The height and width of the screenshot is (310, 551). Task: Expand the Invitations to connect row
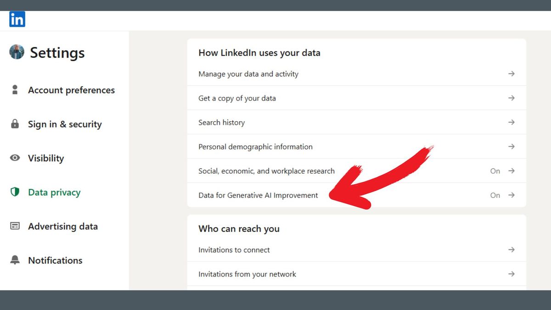(x=511, y=249)
